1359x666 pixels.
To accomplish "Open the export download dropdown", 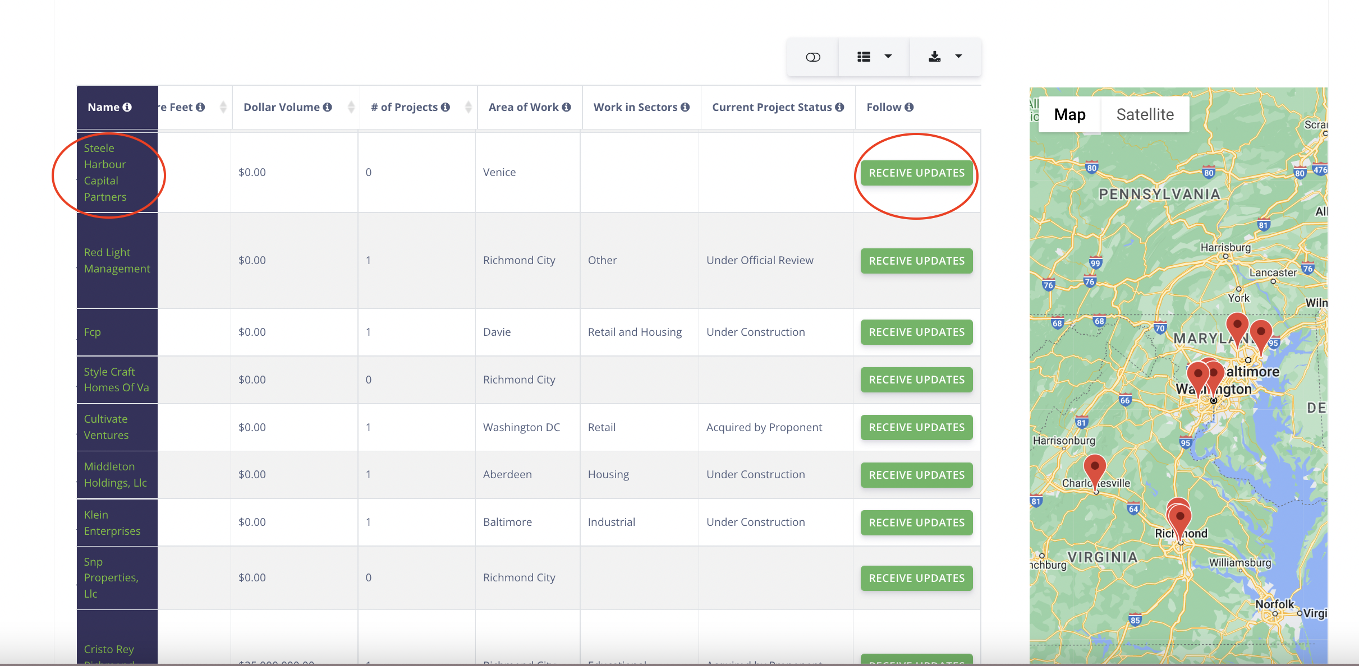I will (x=945, y=57).
